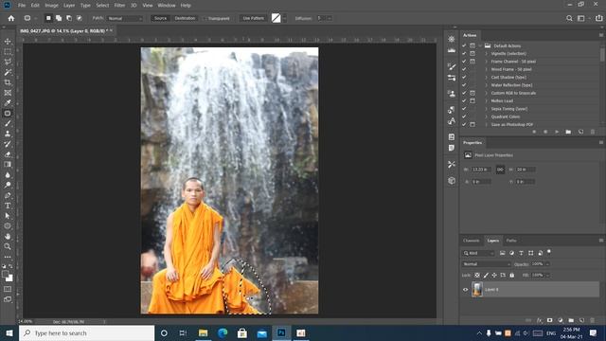606x341 pixels.
Task: Expand the Quadrant Colors action
Action: tap(486, 117)
